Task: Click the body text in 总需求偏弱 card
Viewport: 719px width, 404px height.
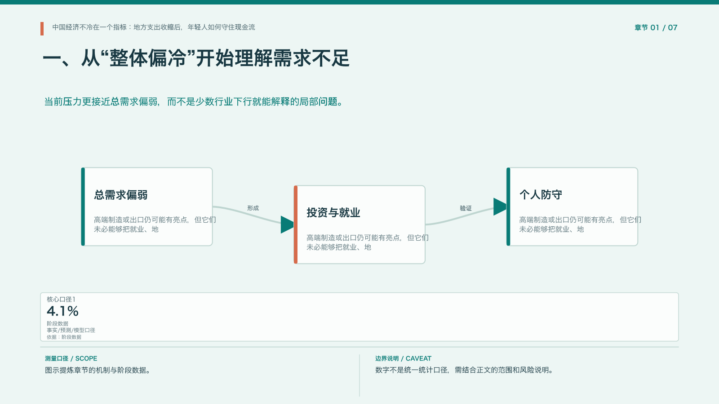Action: point(155,224)
